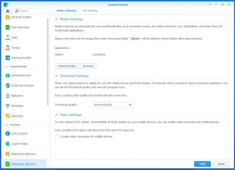Viewport: 235px width, 170px height.
Task: Click the sidebar vertical scrollbar
Action: [47, 62]
